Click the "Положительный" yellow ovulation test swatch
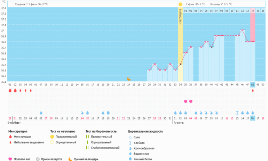The image size is (268, 161). [x=52, y=137]
